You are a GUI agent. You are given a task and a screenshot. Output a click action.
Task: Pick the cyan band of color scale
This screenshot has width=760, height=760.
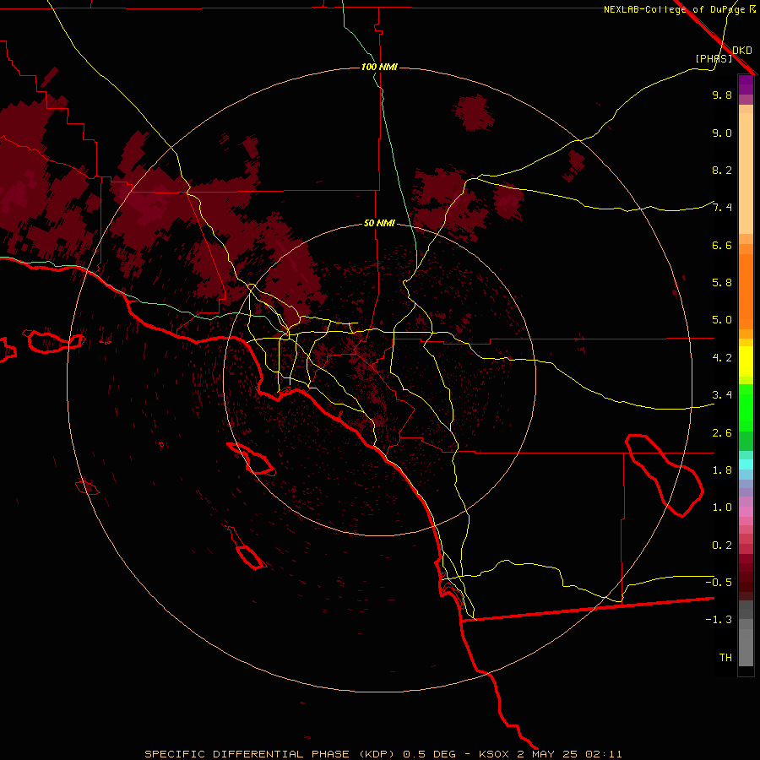[746, 464]
